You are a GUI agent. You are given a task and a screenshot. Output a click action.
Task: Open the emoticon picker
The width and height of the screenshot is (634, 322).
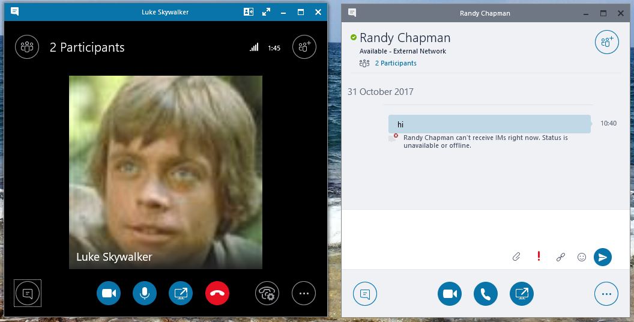coord(581,257)
